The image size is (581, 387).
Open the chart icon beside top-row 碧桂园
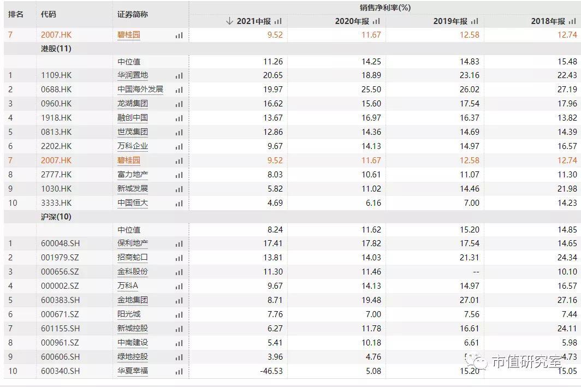click(178, 34)
